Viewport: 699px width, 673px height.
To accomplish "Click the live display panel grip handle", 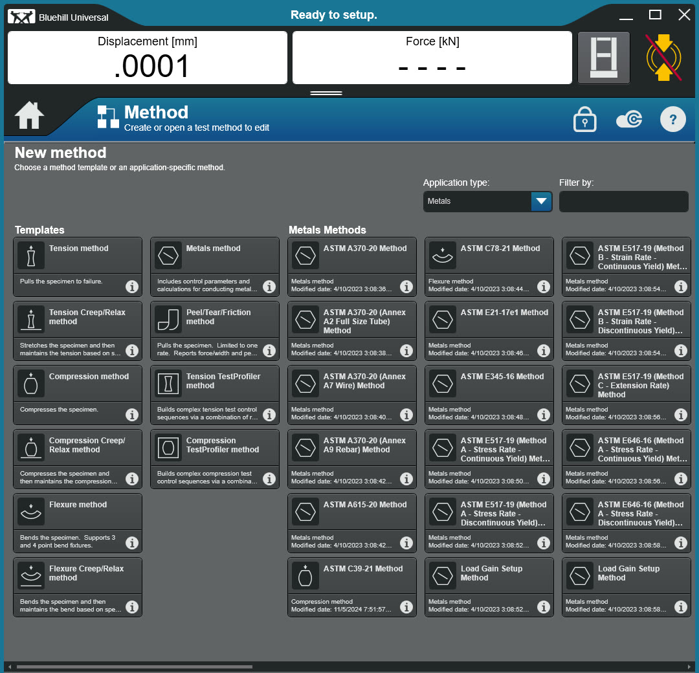I will click(326, 93).
